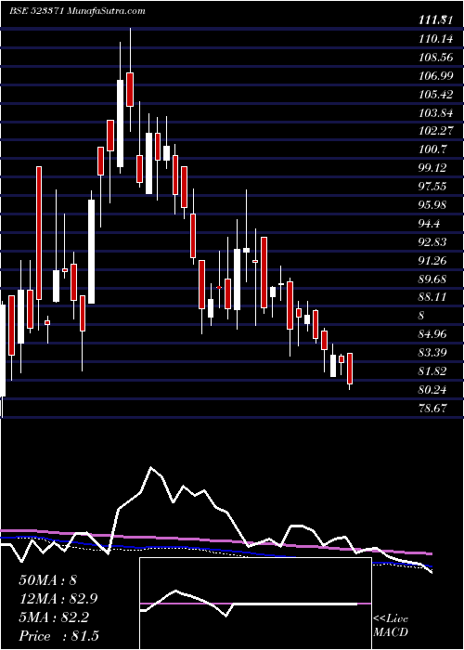Viewport: 464px width, 650px height.
Task: Click the BSE 523371 MunafaSutra.com header text
Action: tap(77, 11)
